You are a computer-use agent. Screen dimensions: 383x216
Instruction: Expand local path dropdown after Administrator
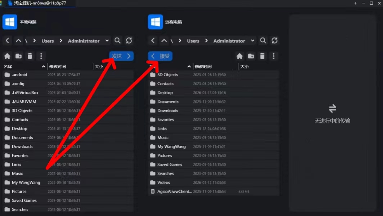tap(107, 41)
